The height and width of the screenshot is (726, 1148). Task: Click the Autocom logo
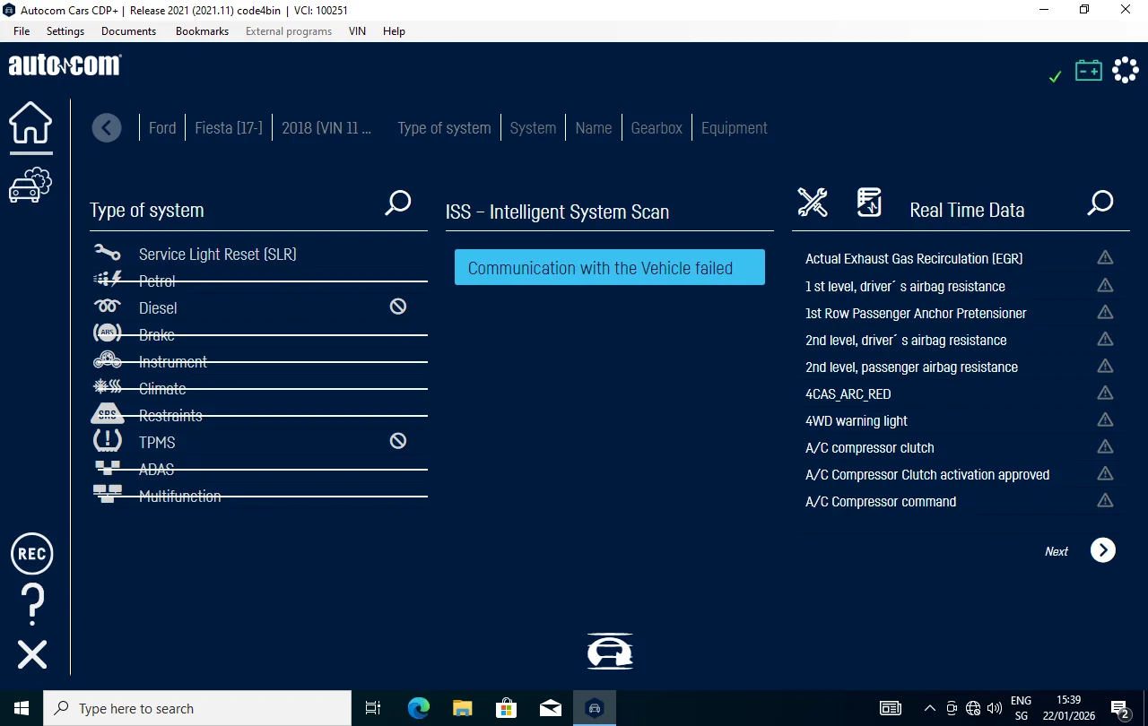click(65, 65)
